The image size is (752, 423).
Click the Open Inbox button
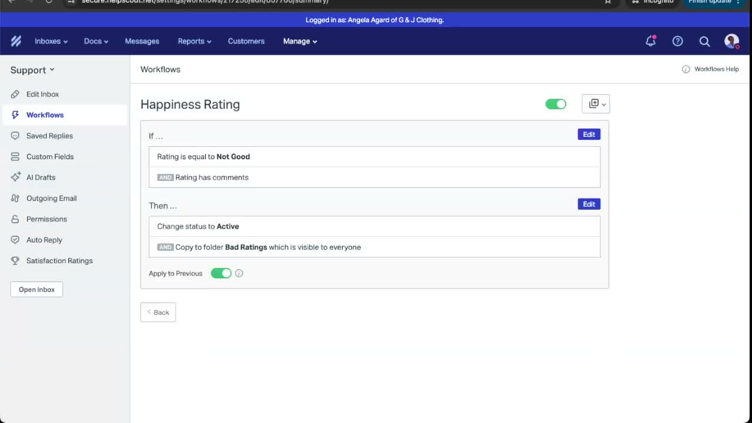[x=36, y=290]
